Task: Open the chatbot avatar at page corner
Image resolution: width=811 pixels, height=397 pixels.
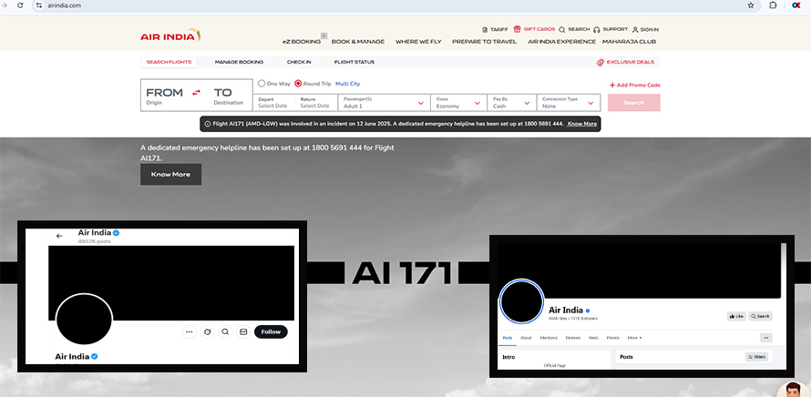Action: [794, 389]
